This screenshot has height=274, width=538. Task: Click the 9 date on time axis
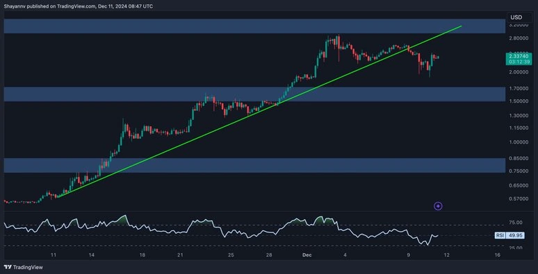click(x=408, y=255)
